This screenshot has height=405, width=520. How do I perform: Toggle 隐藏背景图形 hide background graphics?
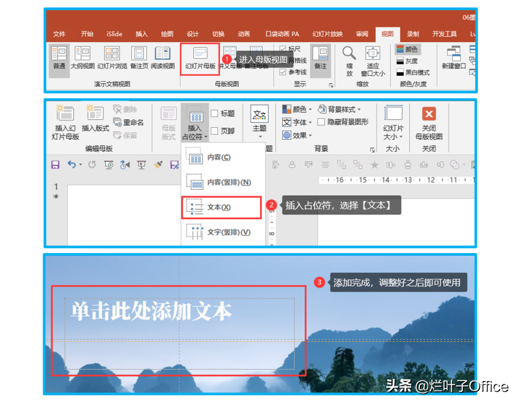pos(321,122)
